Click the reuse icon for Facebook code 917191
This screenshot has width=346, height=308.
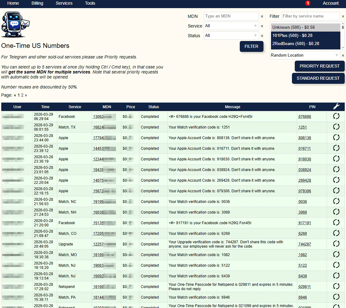[x=336, y=222]
